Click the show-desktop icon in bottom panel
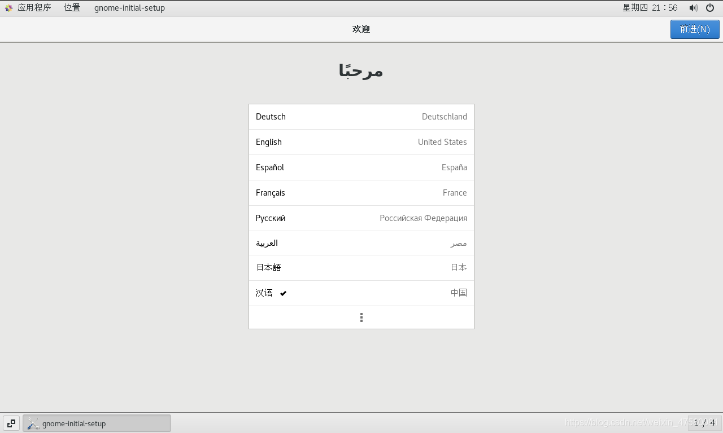Viewport: 723px width, 433px height. (x=11, y=423)
